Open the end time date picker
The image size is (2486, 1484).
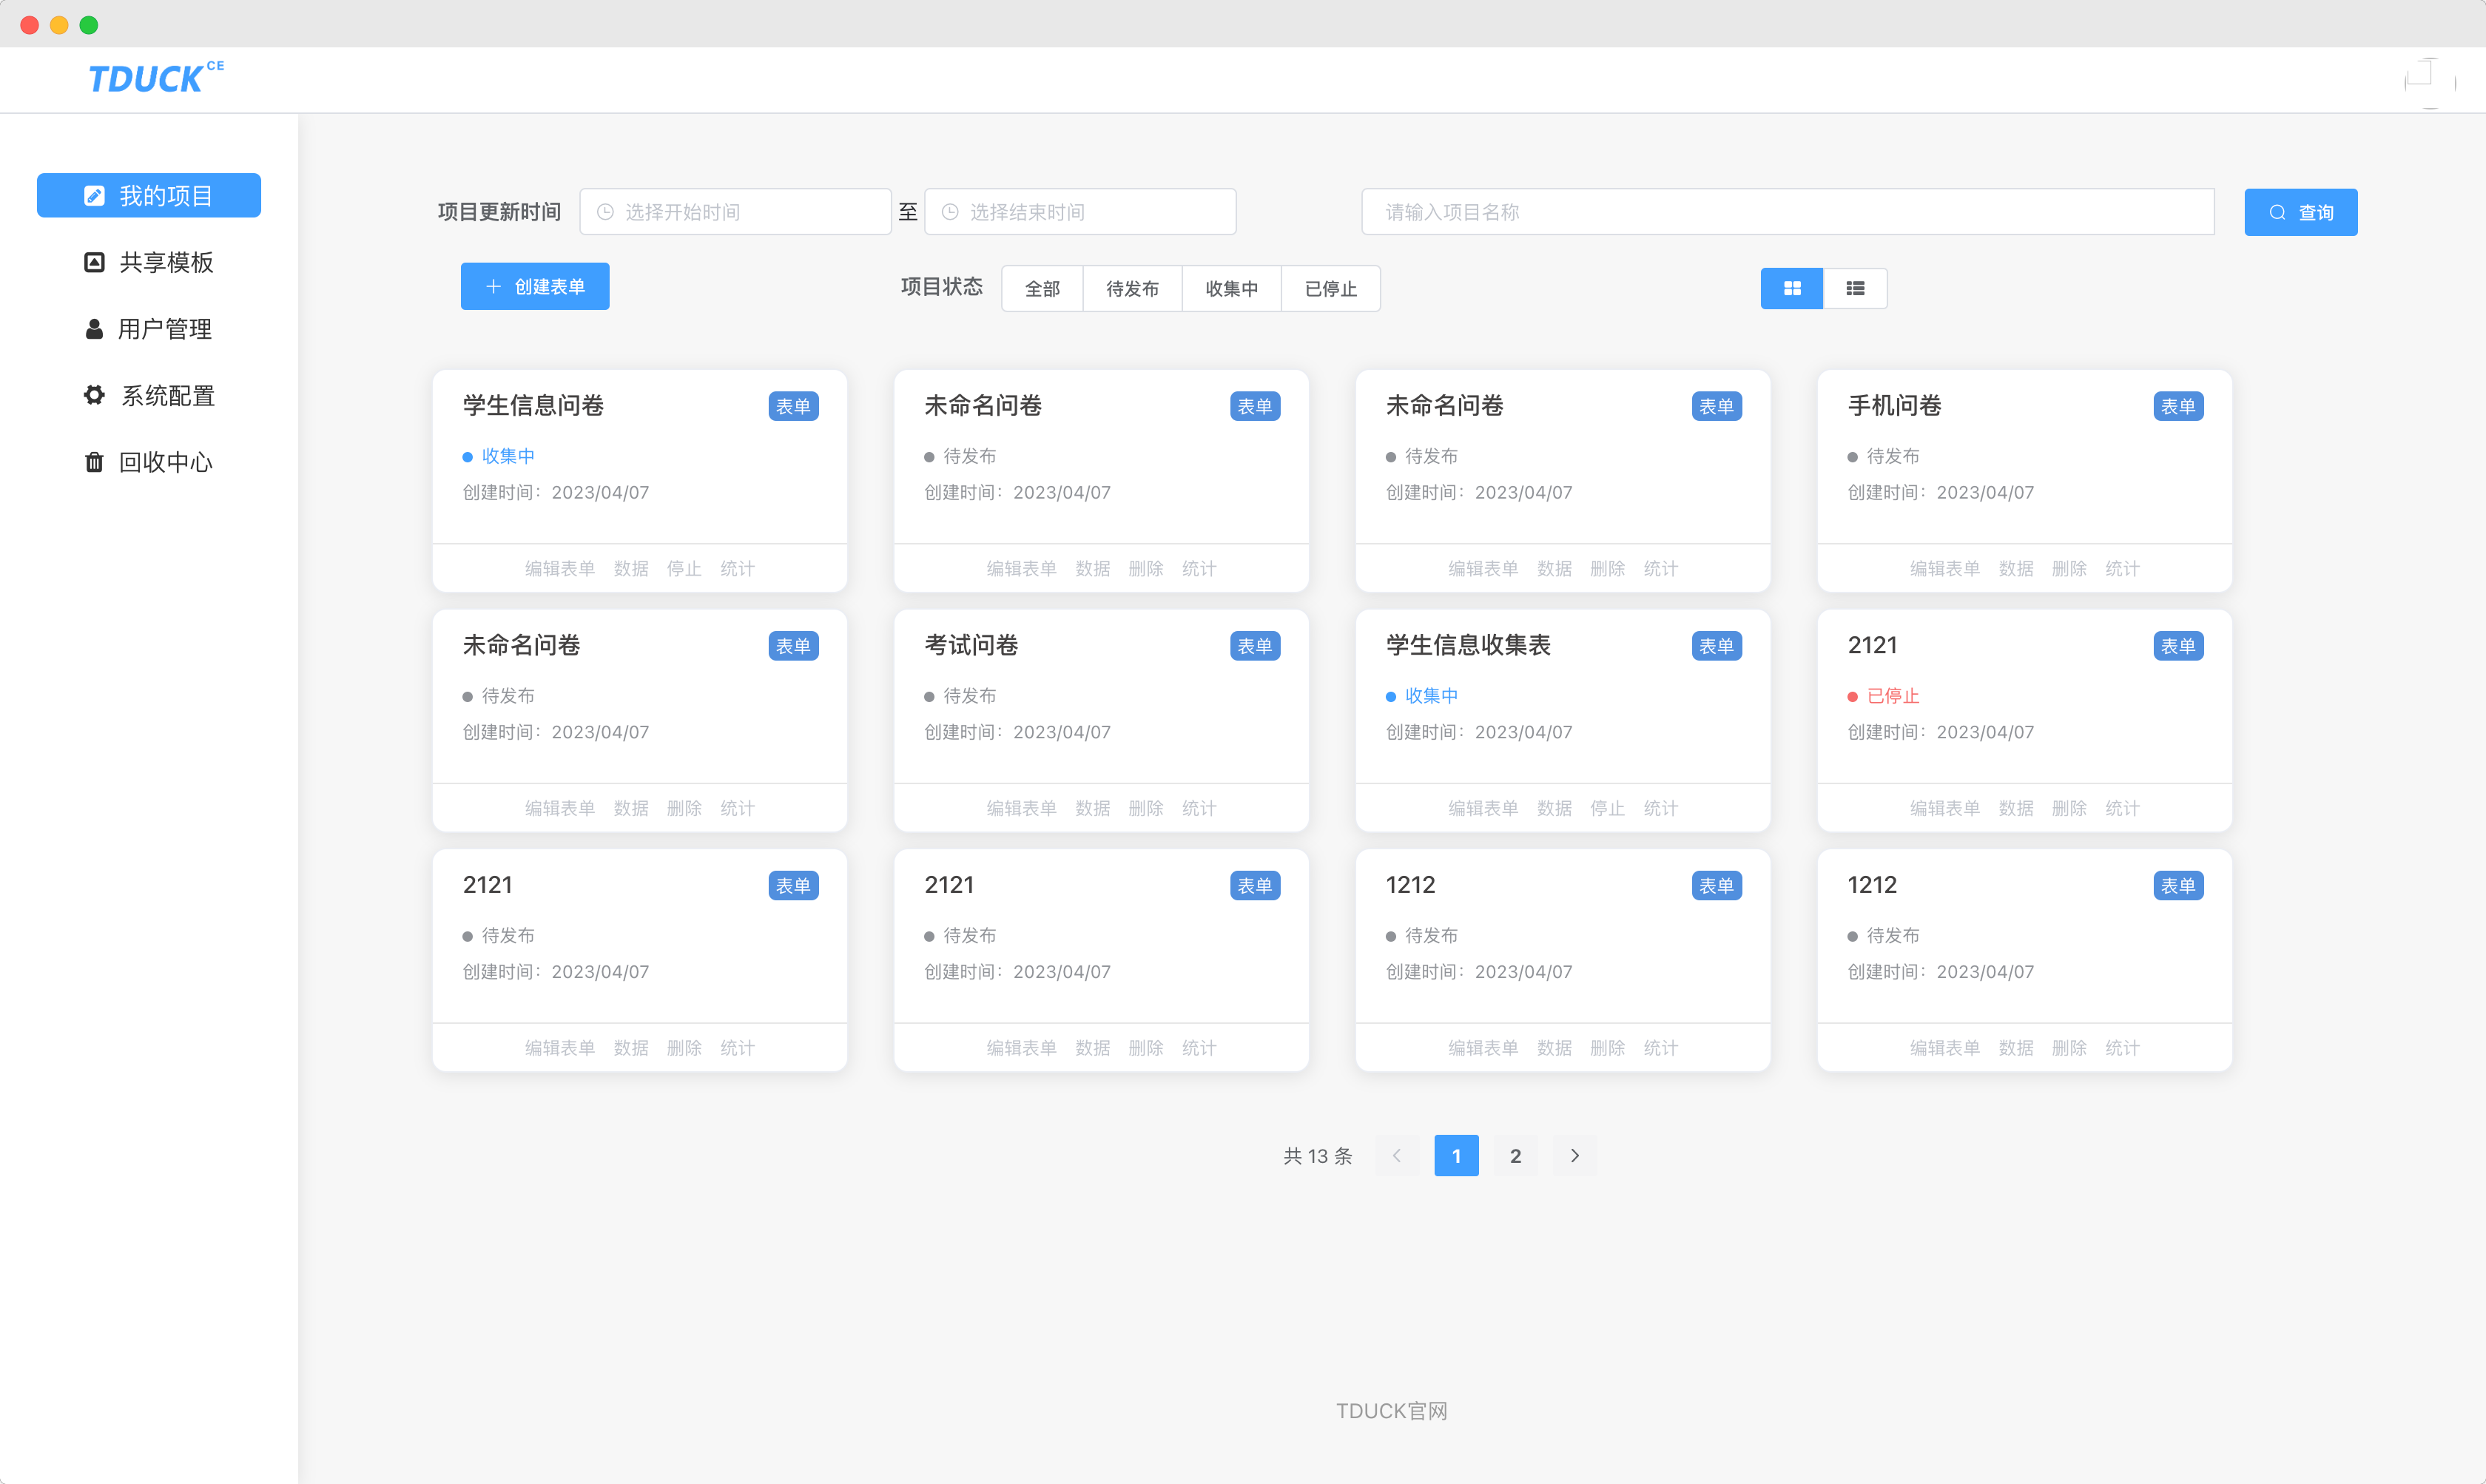[x=1080, y=212]
